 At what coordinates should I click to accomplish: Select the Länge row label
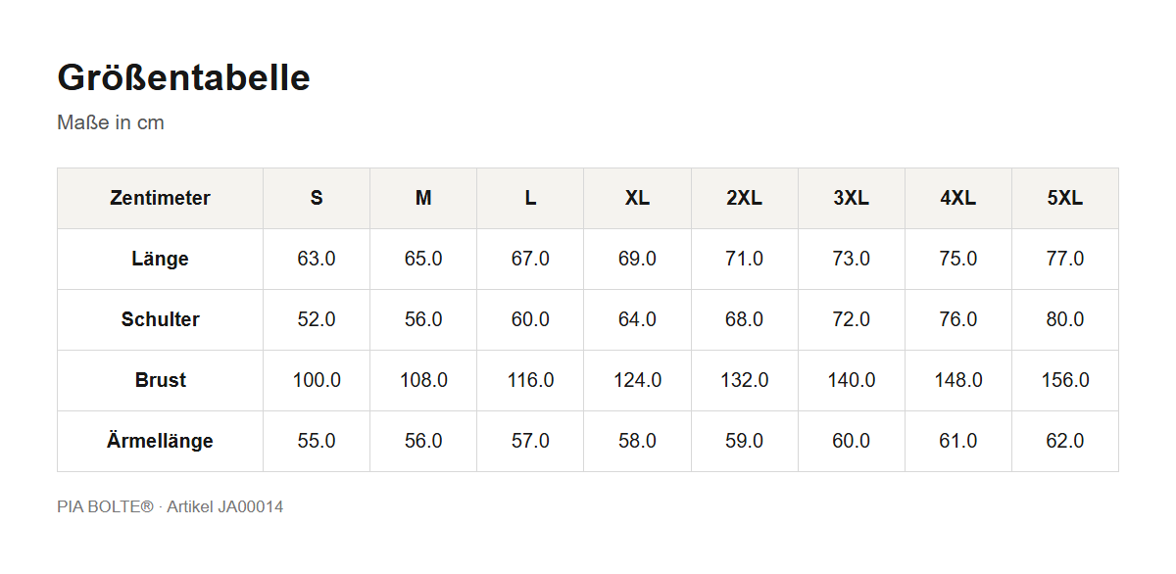tap(160, 259)
